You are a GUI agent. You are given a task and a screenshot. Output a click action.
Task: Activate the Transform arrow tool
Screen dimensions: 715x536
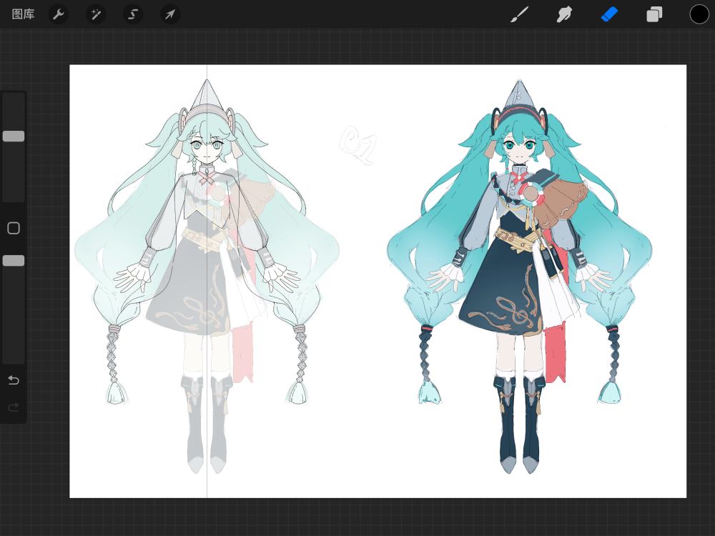pyautogui.click(x=170, y=14)
